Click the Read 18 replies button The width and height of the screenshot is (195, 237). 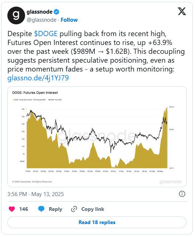click(x=97, y=222)
